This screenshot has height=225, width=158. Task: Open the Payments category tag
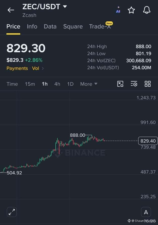click(17, 68)
